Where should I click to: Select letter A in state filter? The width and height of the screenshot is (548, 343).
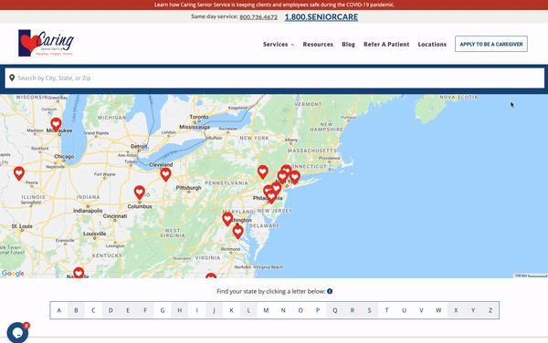coord(58,310)
